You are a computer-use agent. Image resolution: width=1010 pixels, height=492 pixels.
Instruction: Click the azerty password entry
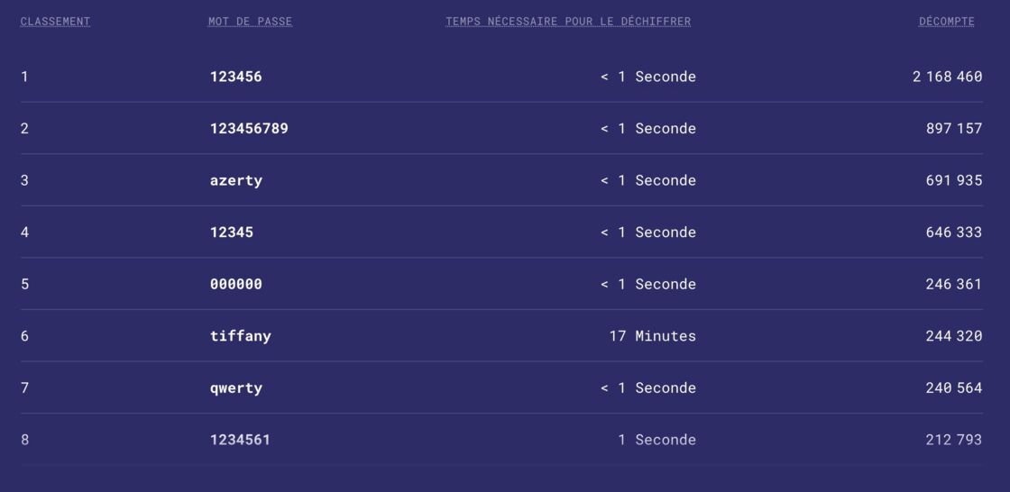tap(235, 180)
